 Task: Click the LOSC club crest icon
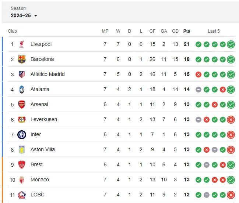click(22, 195)
